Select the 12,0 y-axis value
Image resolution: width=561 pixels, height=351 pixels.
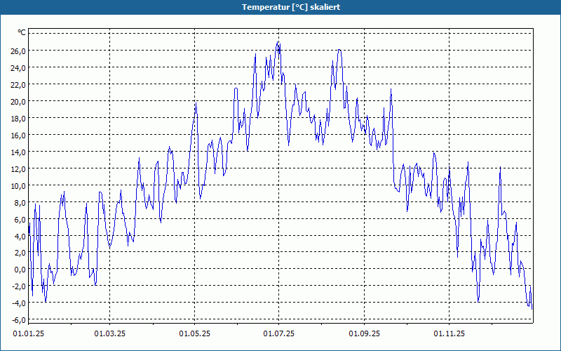coord(18,168)
